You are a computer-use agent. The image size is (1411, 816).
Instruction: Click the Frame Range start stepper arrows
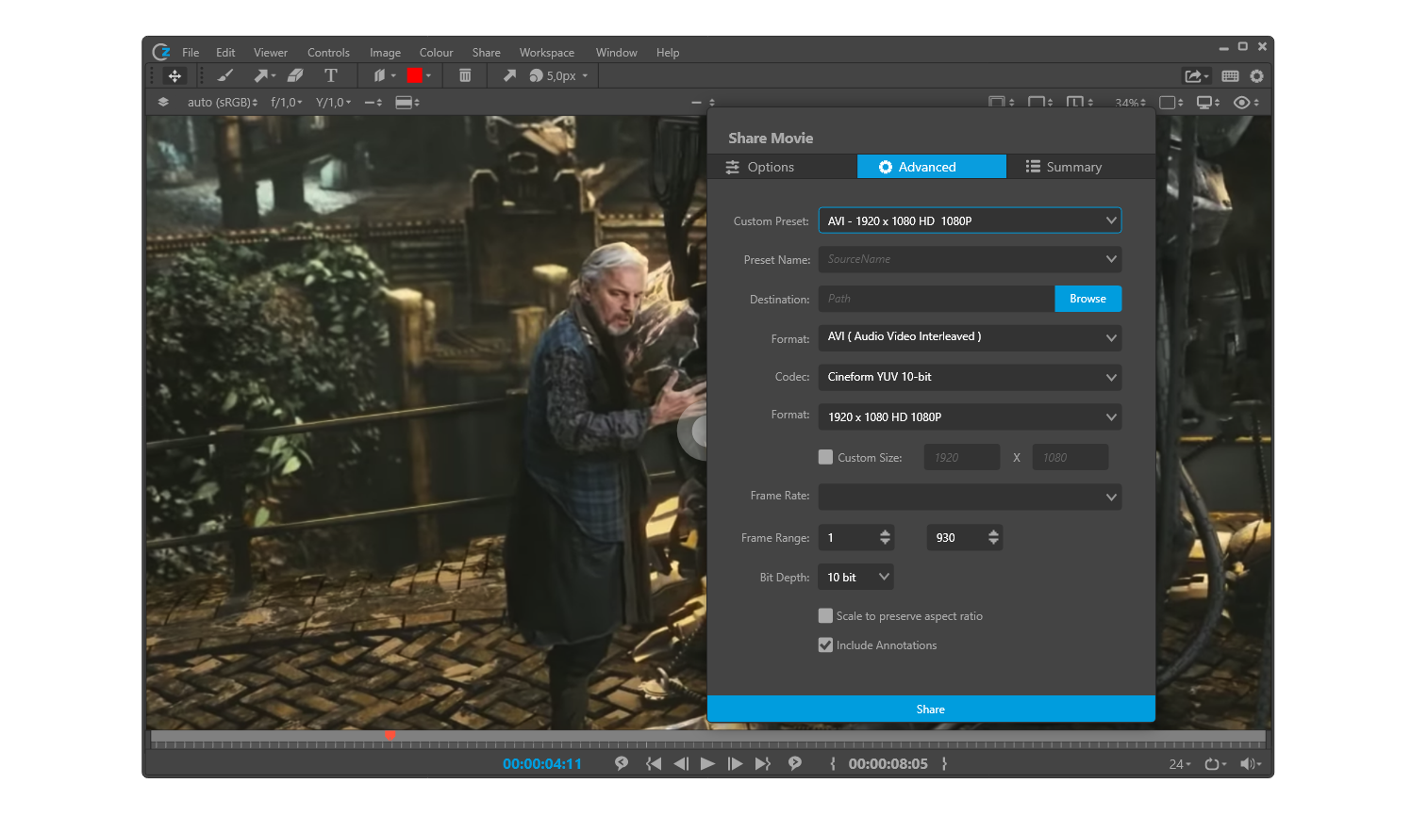point(885,537)
